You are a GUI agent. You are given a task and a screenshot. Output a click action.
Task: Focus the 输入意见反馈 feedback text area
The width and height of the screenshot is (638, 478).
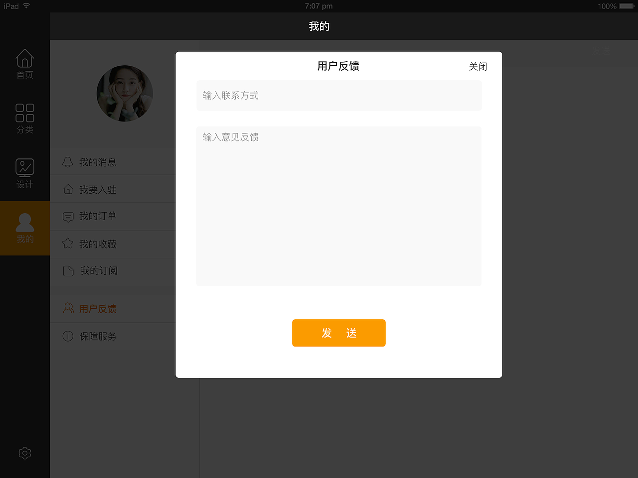click(x=339, y=206)
